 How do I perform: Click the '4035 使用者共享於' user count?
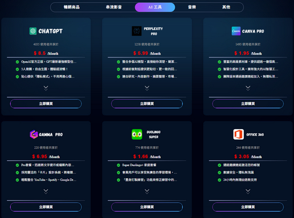point(46,44)
